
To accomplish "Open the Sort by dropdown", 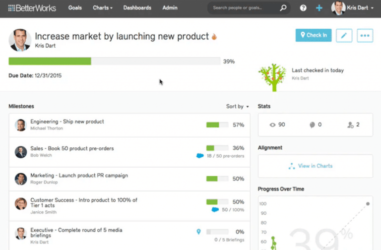I will [237, 106].
